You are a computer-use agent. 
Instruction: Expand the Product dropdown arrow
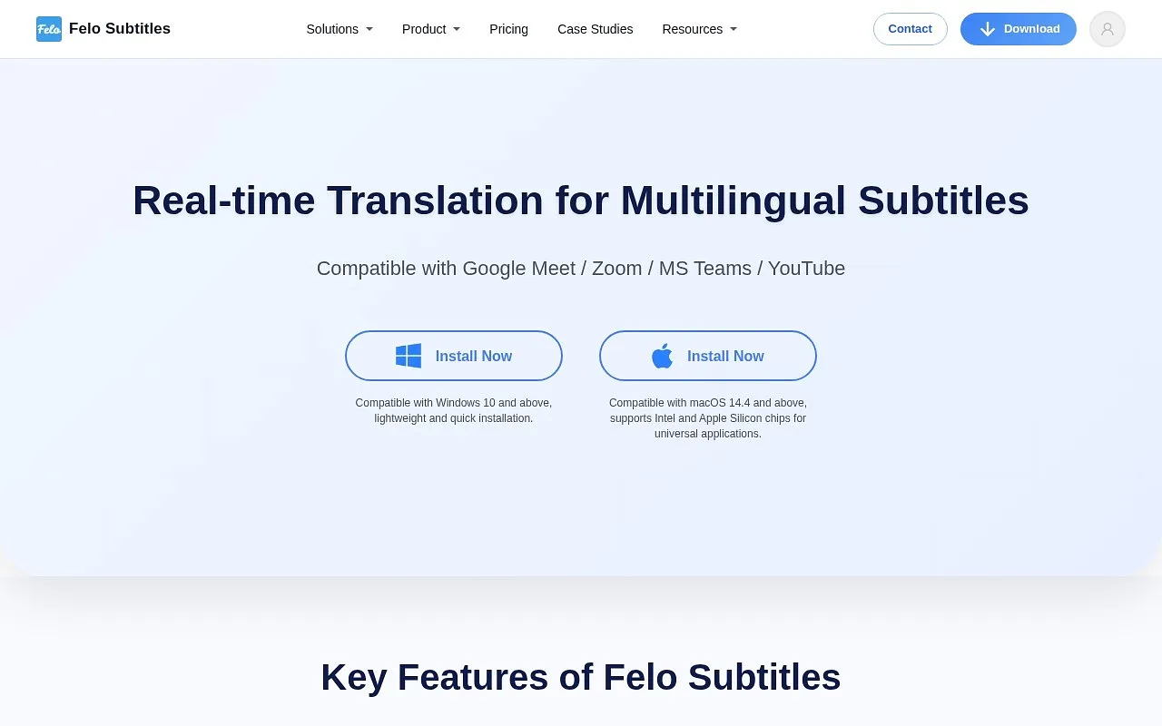(457, 29)
